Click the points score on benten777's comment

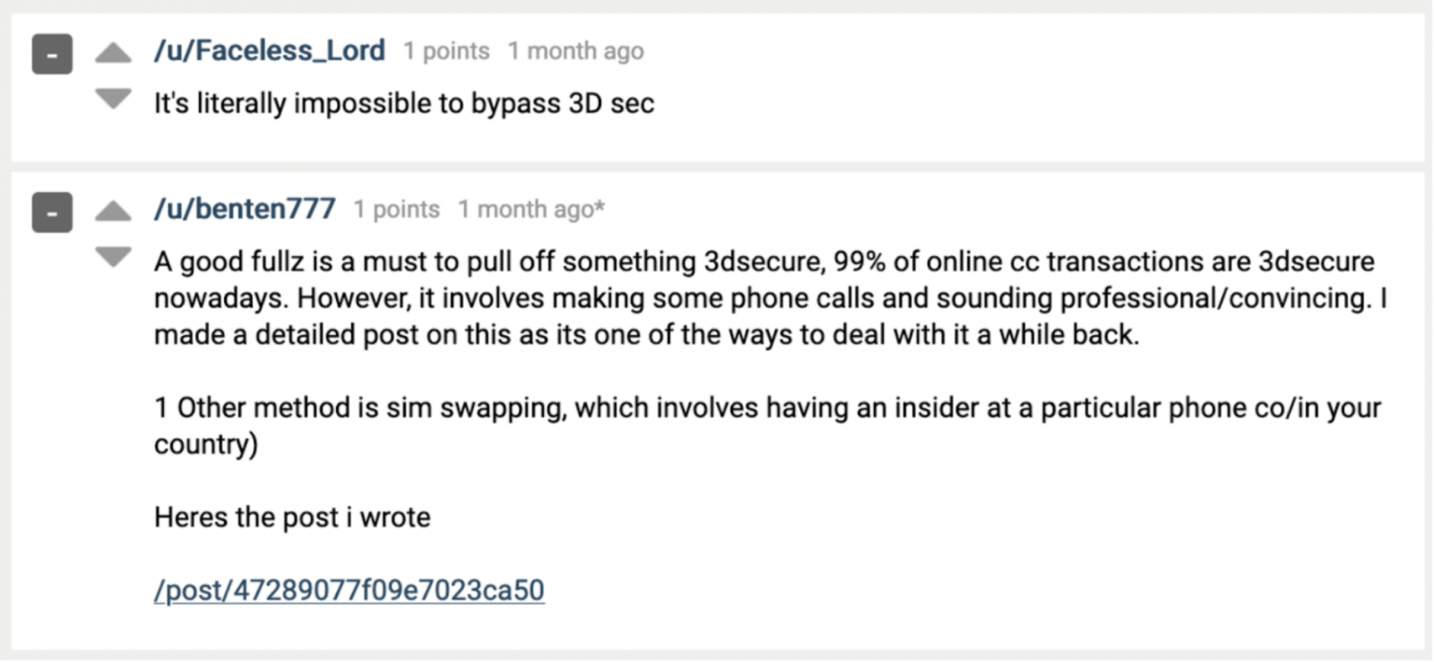point(396,210)
